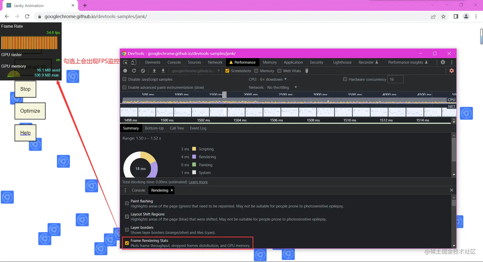Click the DevTools inspect element icon
This screenshot has height=262, width=483.
click(126, 62)
